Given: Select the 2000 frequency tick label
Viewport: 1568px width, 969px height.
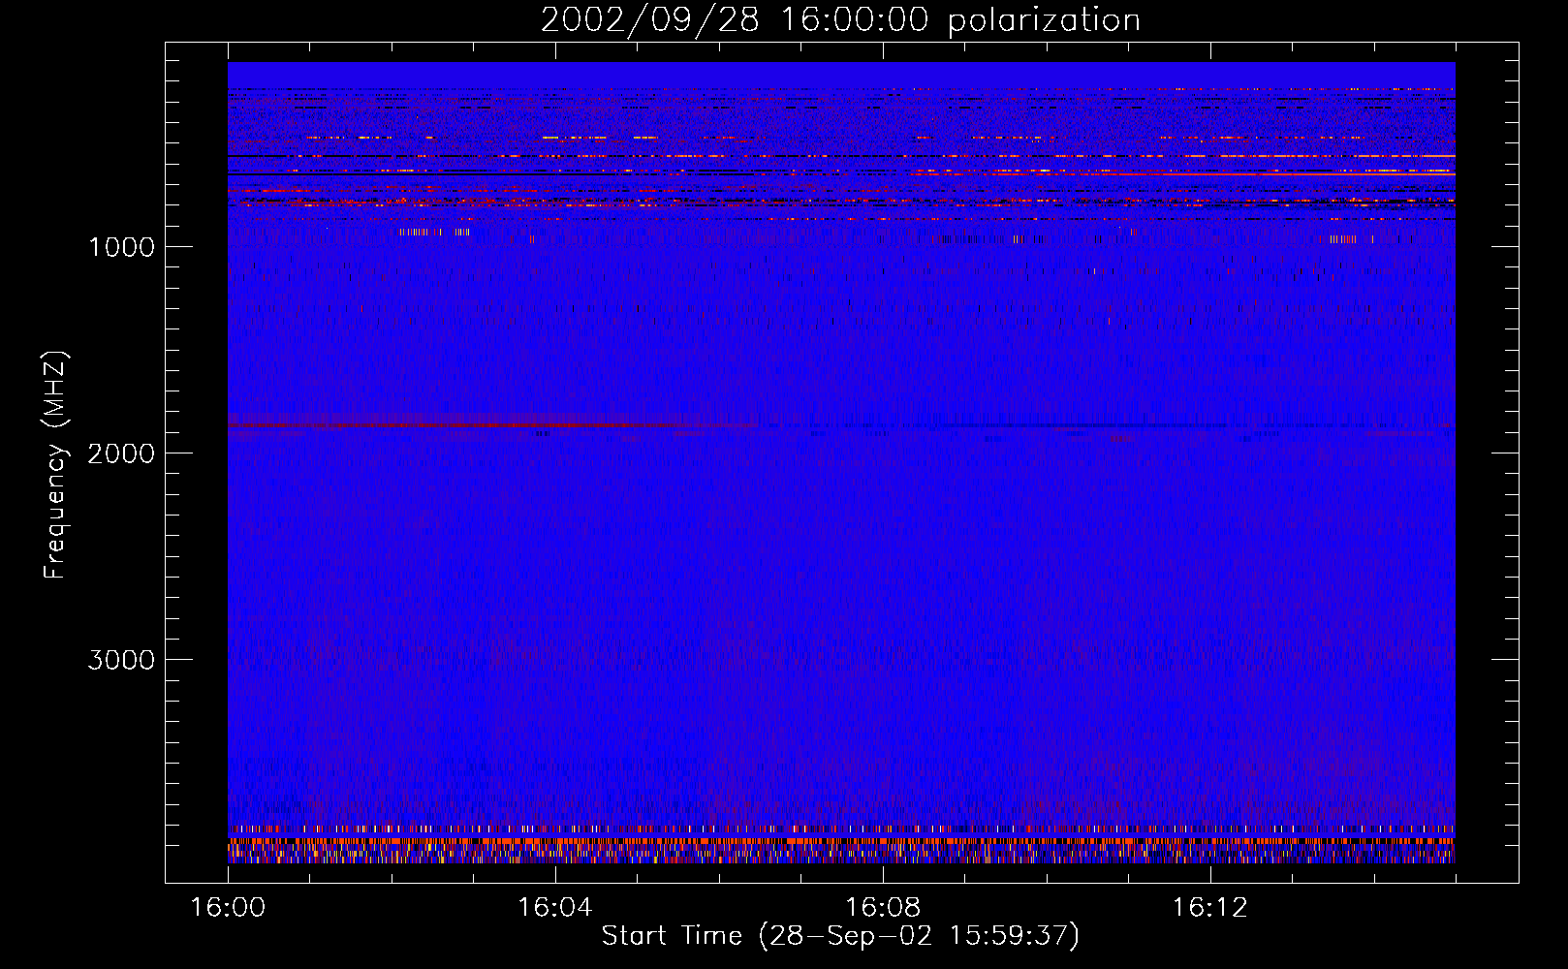Looking at the screenshot, I should 121,453.
